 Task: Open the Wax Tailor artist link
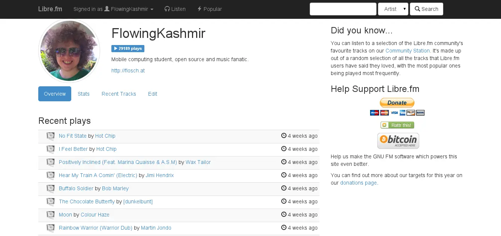click(x=198, y=162)
